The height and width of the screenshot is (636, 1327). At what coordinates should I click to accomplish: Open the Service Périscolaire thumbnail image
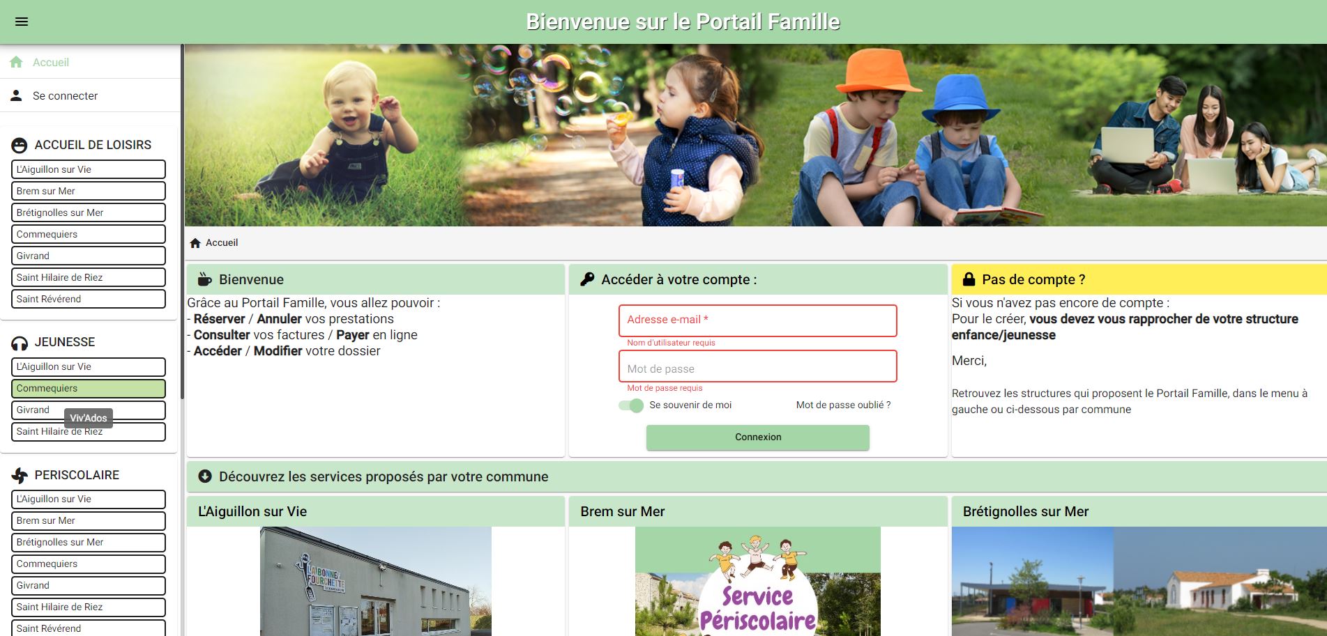757,582
